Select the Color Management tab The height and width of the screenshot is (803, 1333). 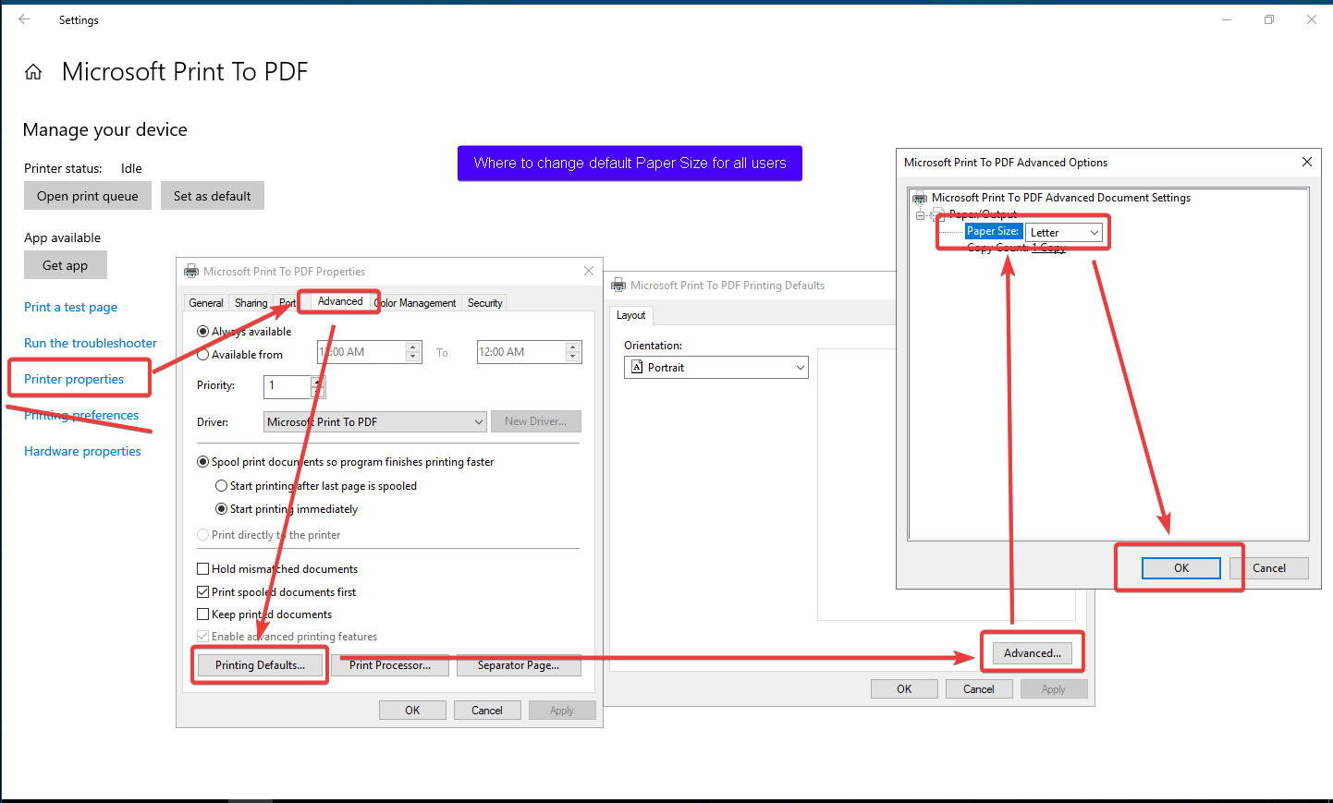pyautogui.click(x=416, y=303)
